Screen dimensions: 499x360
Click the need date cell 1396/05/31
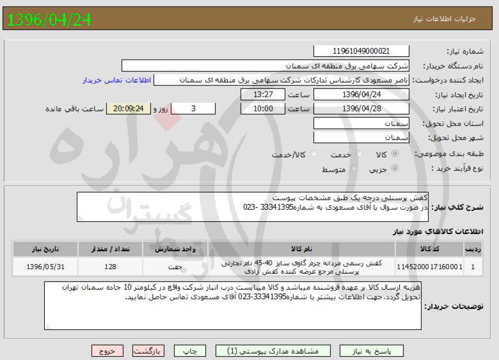45,267
